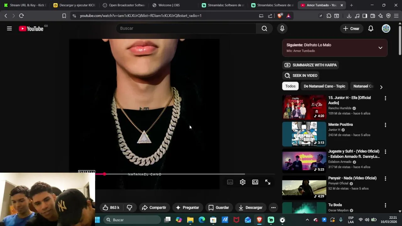Switch to Stream URL & Key Kick tab
Screen dimensions: 402x226
(25, 5)
